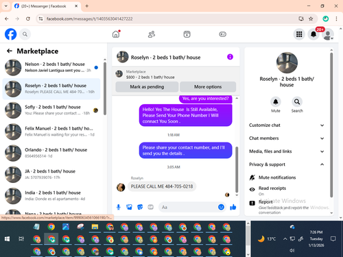This screenshot has width=343, height=257.
Task: Click the details panel scrollbar
Action: tap(331, 125)
